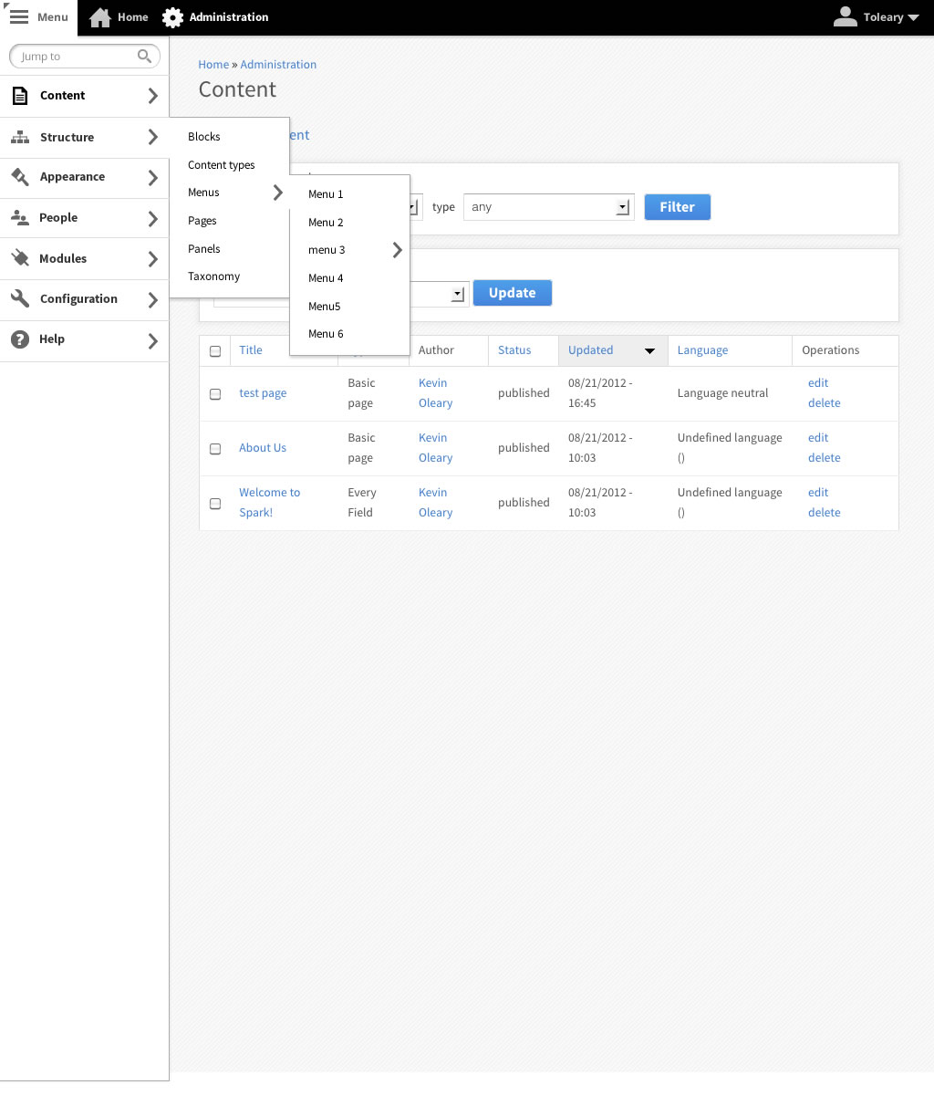Open the hamburger Menu in the top bar

point(18,16)
